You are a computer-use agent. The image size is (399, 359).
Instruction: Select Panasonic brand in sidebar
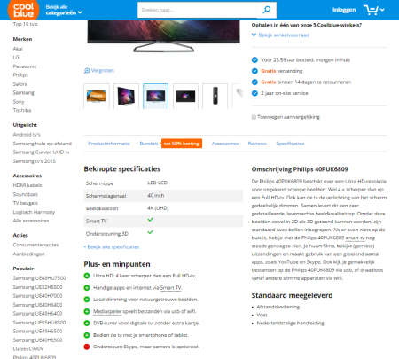(25, 66)
